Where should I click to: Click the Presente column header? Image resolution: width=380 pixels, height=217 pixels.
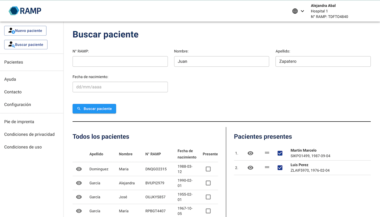(x=210, y=154)
